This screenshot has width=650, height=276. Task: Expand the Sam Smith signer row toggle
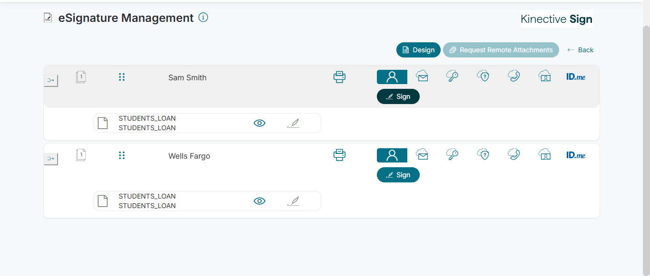51,81
